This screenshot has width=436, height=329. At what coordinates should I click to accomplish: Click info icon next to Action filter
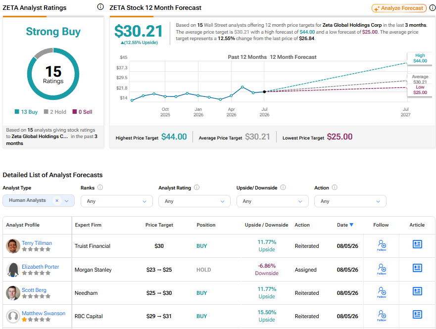coord(335,188)
